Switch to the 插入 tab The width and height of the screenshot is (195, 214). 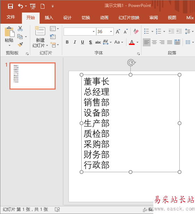point(49,18)
